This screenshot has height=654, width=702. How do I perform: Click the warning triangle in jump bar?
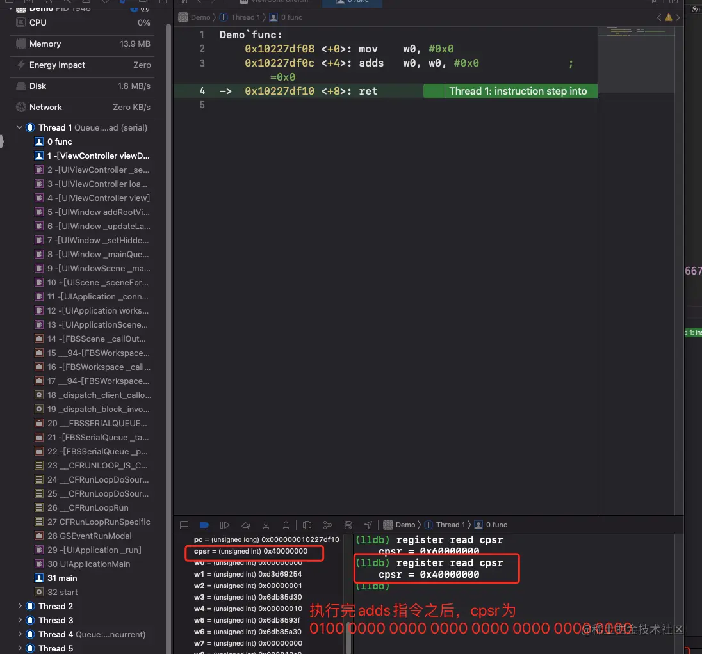coord(669,17)
